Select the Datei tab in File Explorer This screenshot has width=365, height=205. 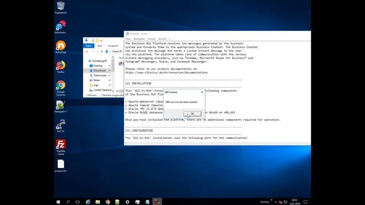[89, 46]
